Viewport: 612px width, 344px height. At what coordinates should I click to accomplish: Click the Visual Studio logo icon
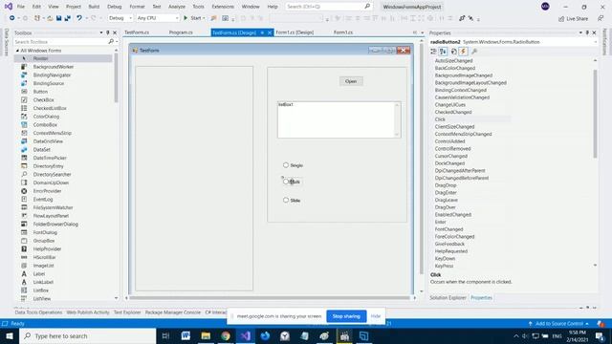pos(9,7)
